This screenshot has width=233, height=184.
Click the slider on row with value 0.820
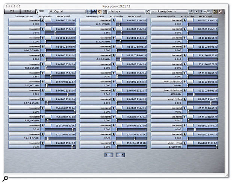131,138
